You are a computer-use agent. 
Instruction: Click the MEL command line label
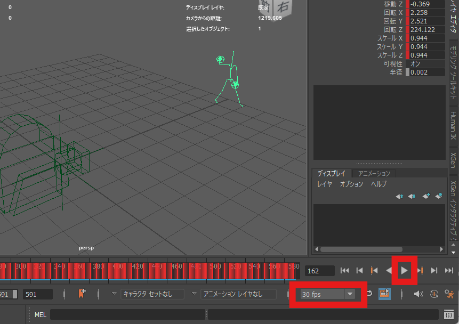click(40, 314)
